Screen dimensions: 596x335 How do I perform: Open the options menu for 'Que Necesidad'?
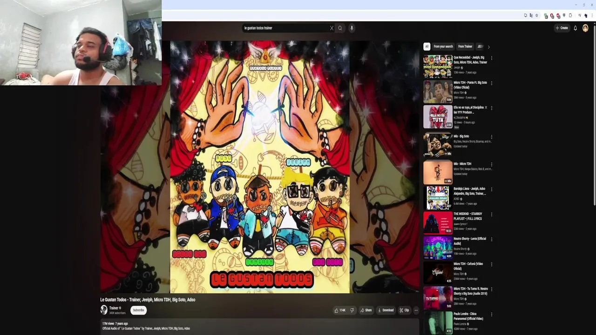click(492, 58)
